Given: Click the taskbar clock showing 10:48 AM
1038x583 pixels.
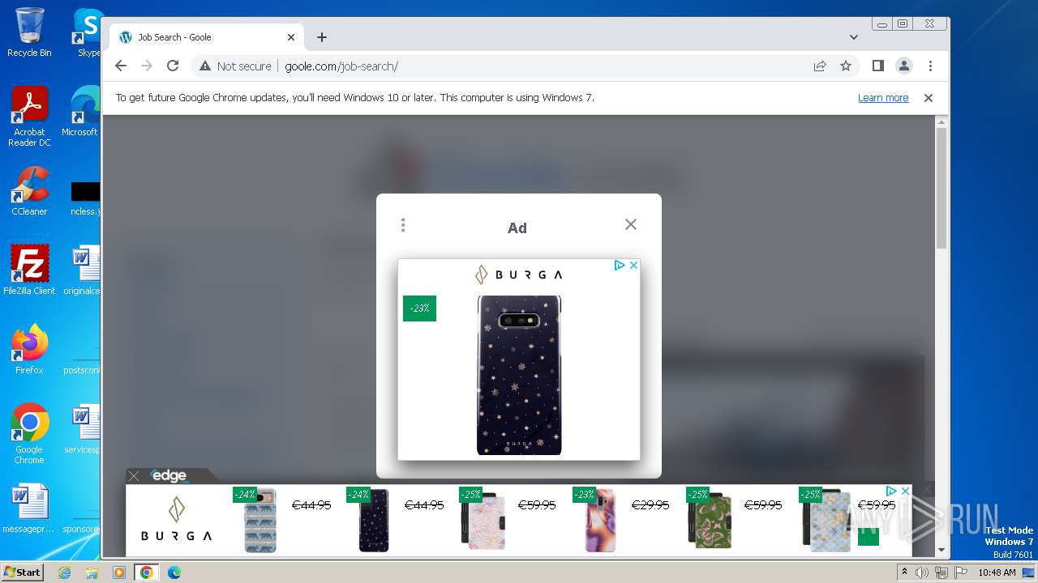Looking at the screenshot, I should click(x=997, y=572).
